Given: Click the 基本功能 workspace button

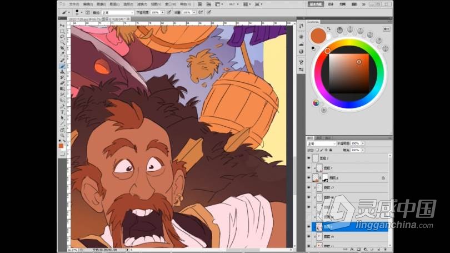Looking at the screenshot, I should pos(316,4).
